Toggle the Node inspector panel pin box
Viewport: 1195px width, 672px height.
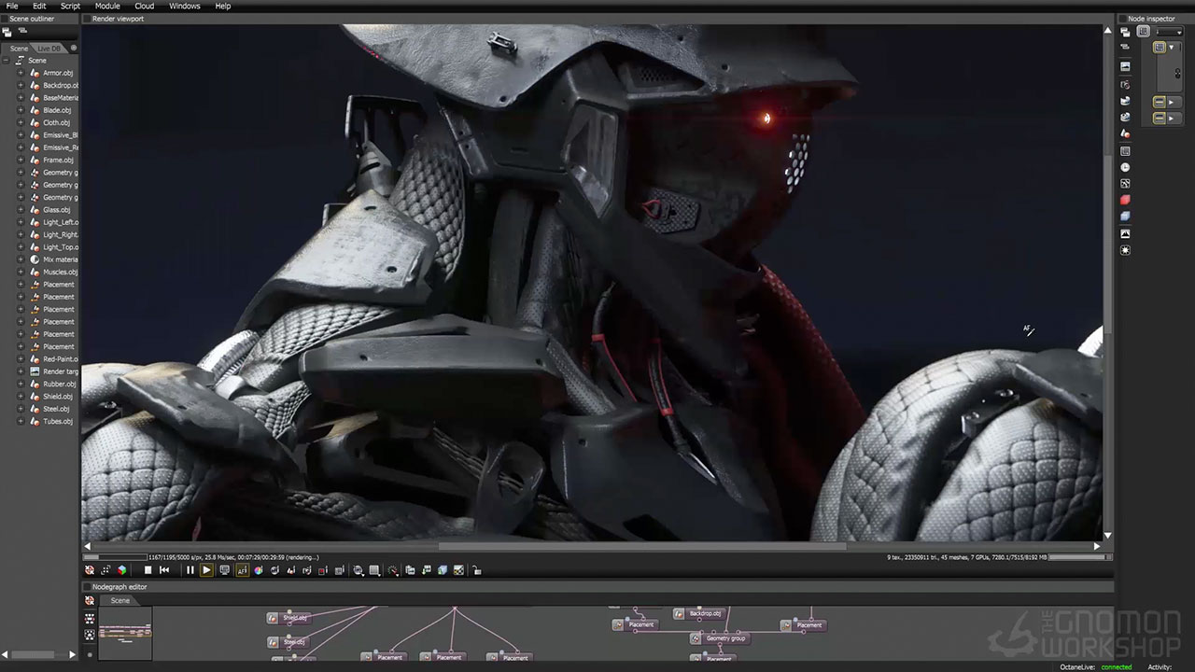[1121, 19]
